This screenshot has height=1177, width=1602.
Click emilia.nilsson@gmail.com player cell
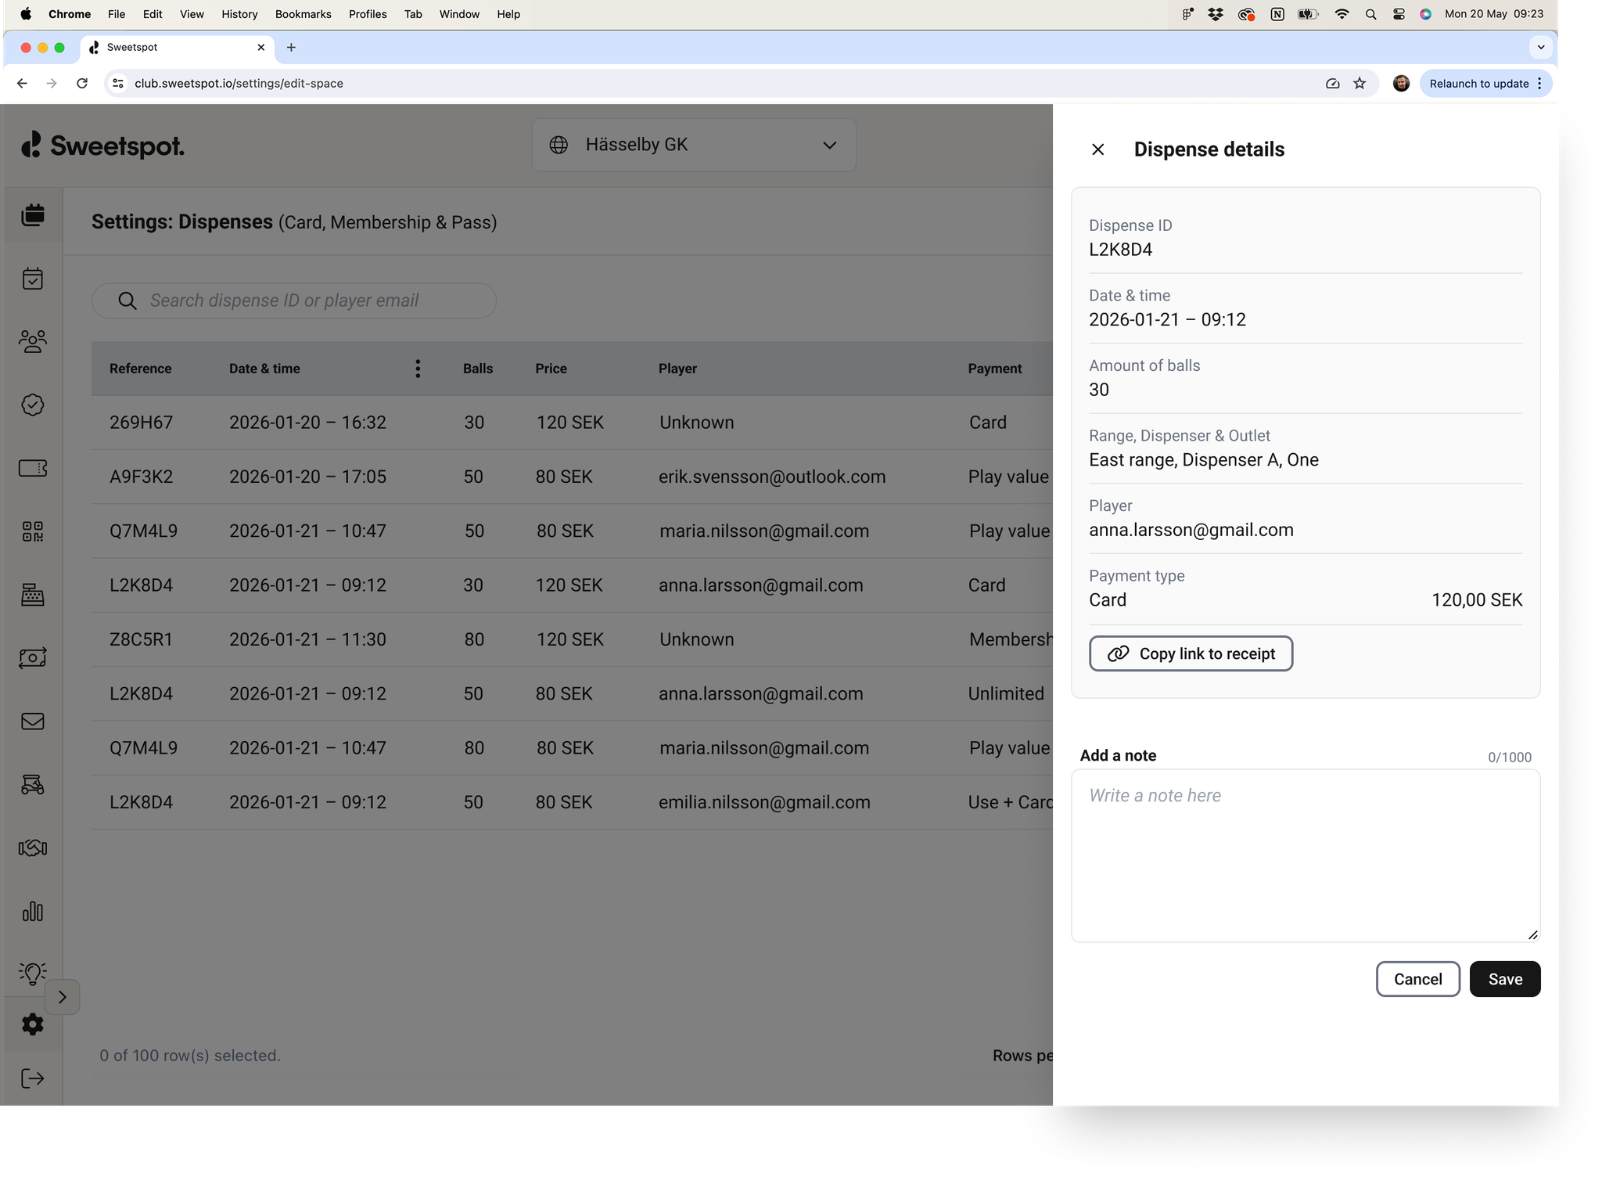point(764,802)
